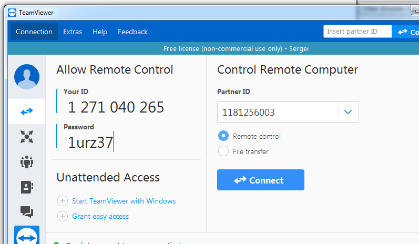The image size is (419, 244).
Task: Open the Help menu
Action: [x=100, y=32]
